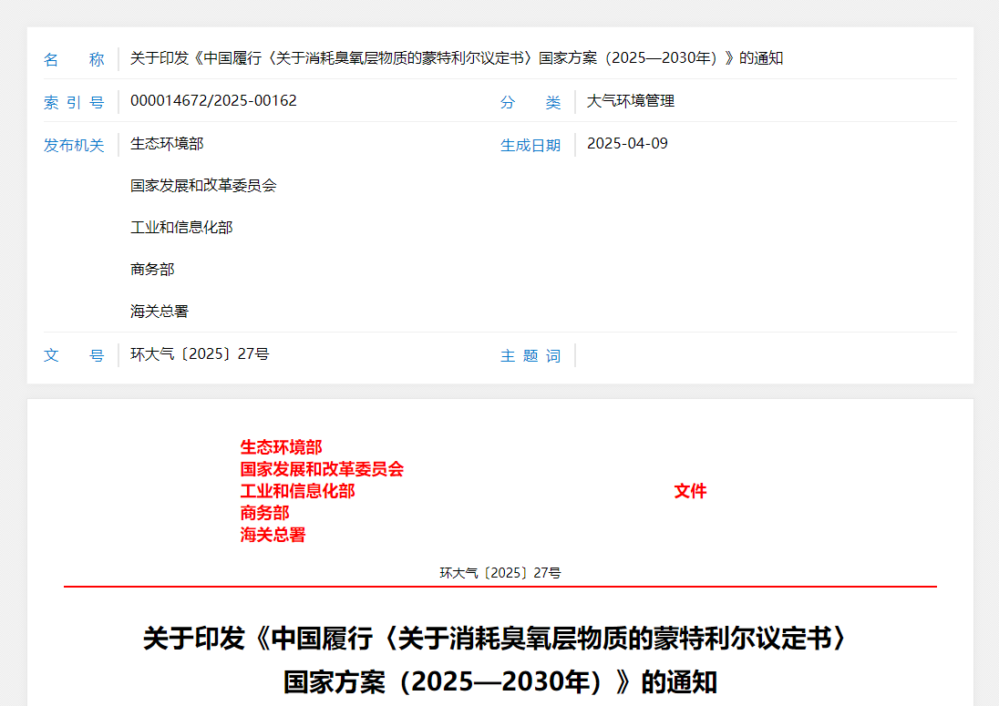Viewport: 999px width, 706px height.
Task: Click the 商务部 agency entry
Action: pyautogui.click(x=151, y=269)
